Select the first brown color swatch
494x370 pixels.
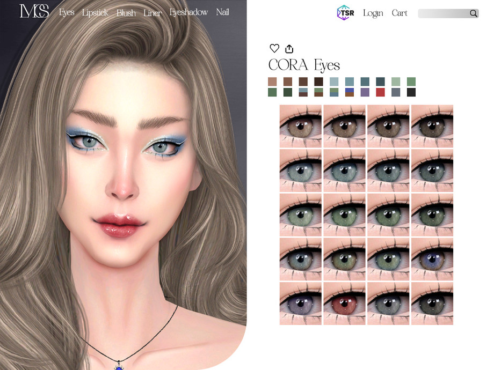[273, 82]
